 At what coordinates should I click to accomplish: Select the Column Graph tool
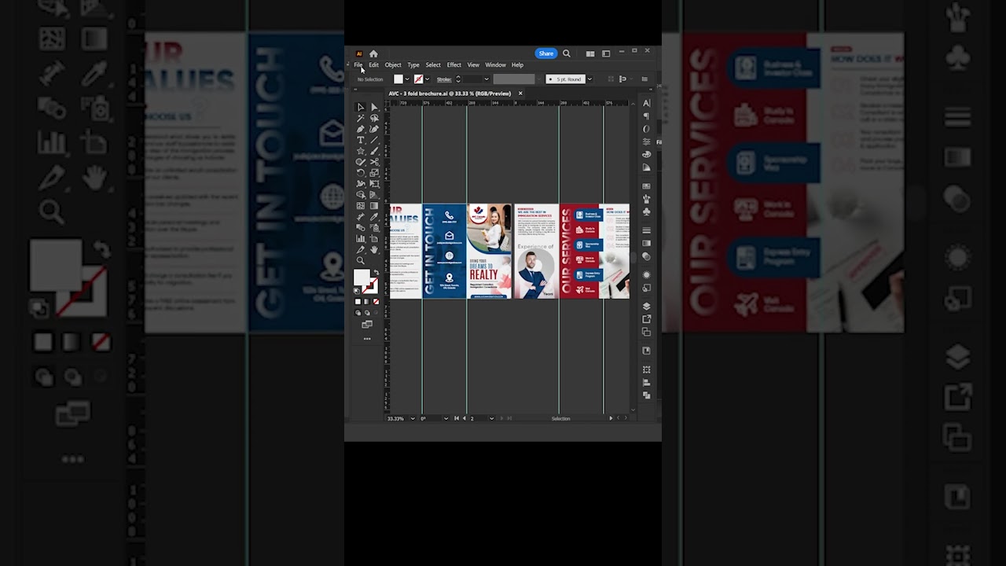pyautogui.click(x=361, y=237)
